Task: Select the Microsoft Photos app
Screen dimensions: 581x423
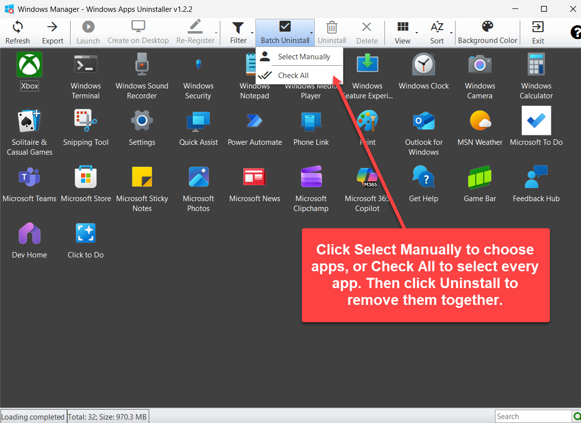Action: coord(198,189)
